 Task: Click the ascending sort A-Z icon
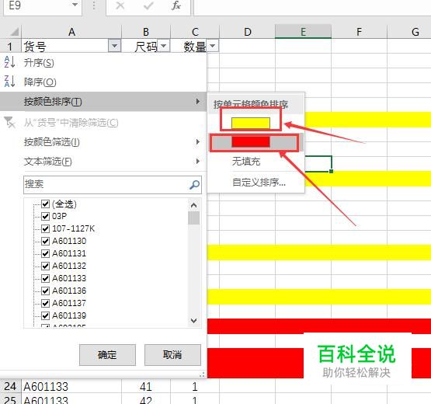(x=10, y=62)
